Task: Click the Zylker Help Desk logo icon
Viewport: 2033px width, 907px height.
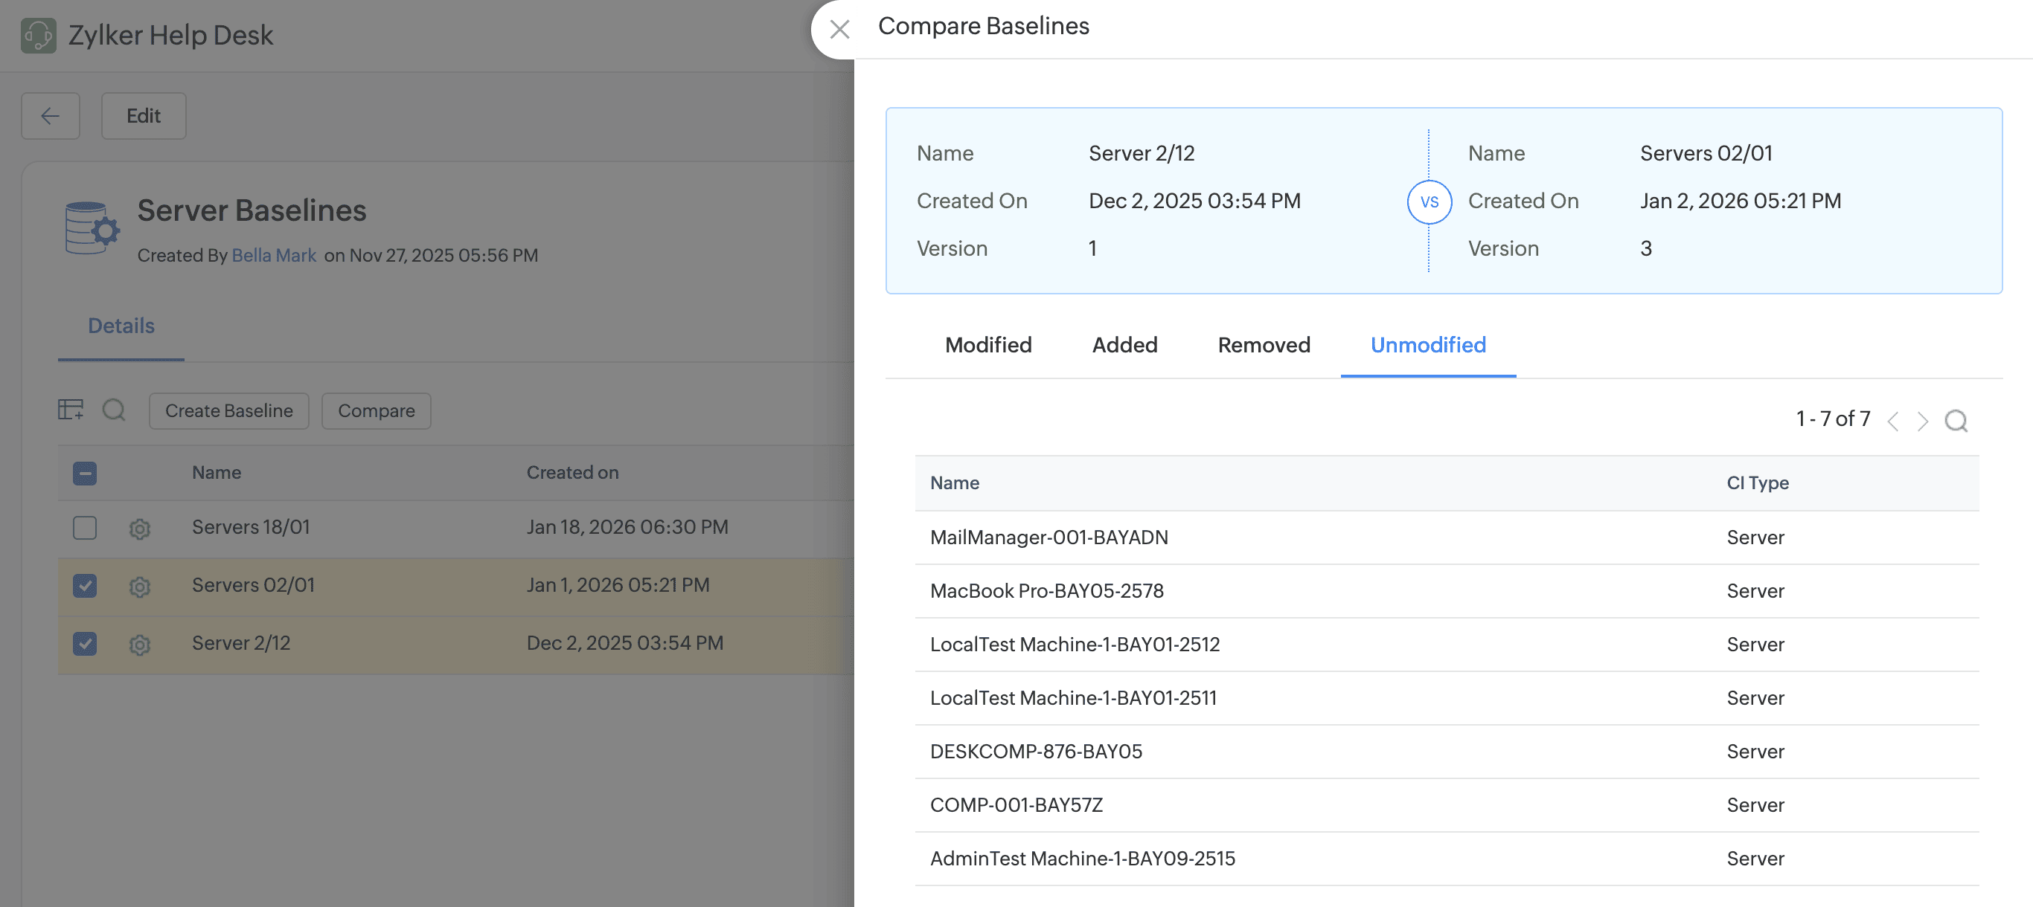Action: click(38, 36)
